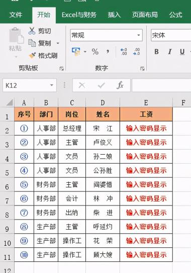Switch to the 插入 ribbon tab
Image resolution: width=191 pixels, height=273 pixels.
tap(114, 15)
